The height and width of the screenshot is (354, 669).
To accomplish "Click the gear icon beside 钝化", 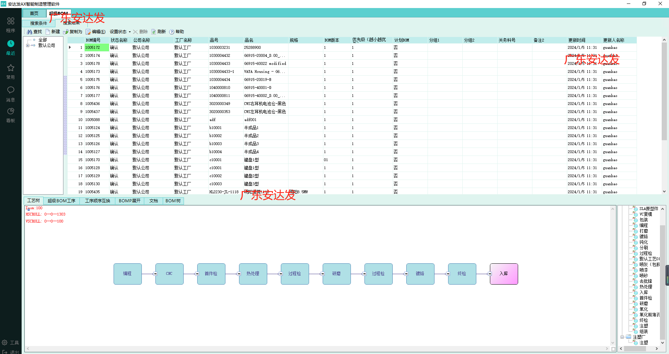I will (636, 242).
